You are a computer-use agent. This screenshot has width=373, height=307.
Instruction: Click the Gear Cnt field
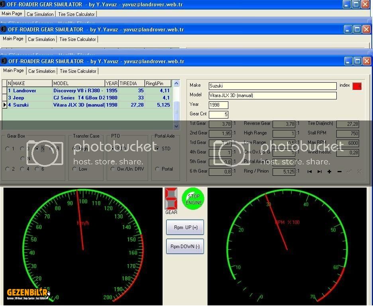point(218,115)
